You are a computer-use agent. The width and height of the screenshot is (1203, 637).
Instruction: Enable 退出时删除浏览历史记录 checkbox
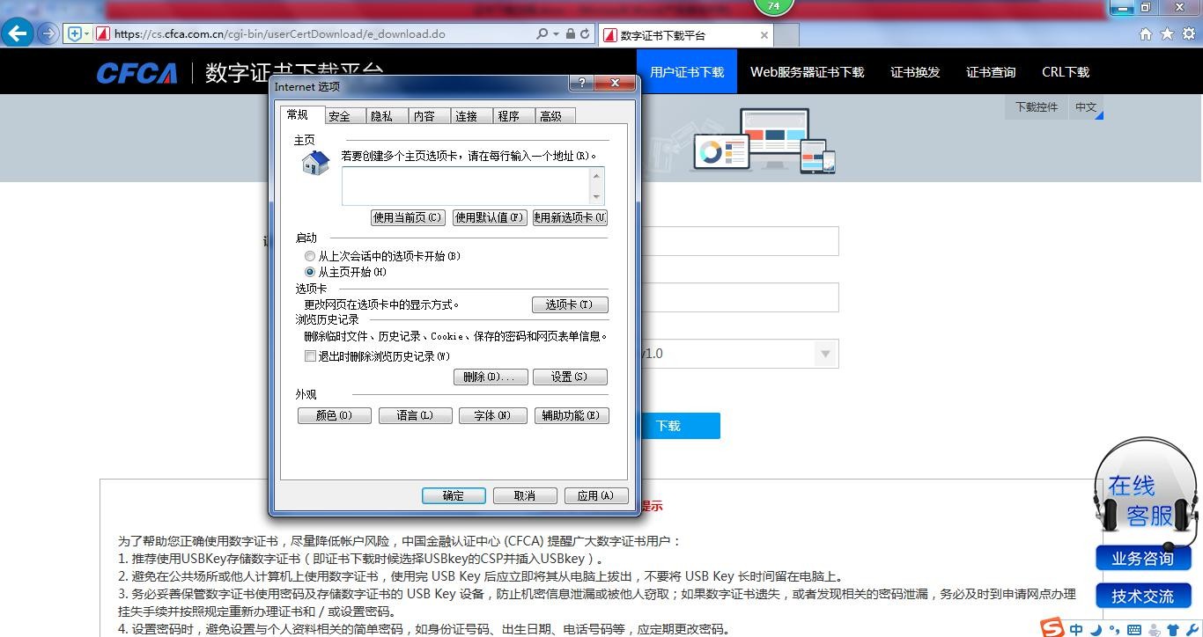tap(310, 356)
